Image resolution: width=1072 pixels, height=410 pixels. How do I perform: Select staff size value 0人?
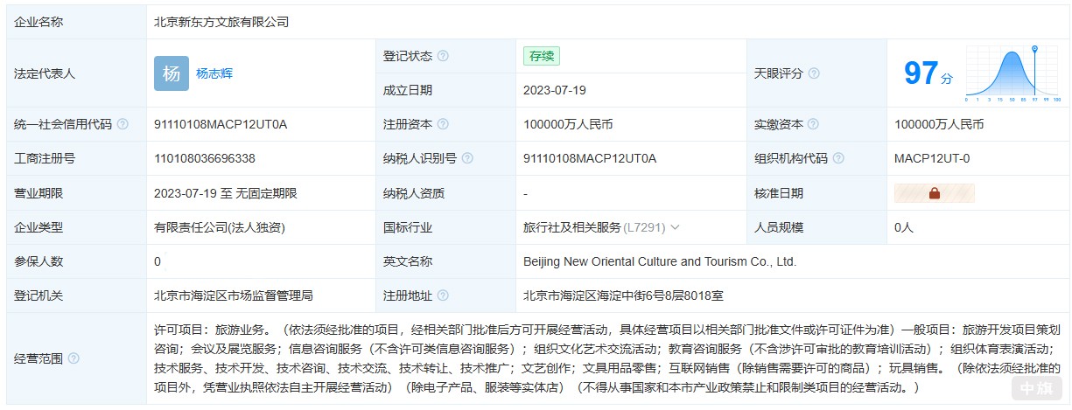point(904,227)
